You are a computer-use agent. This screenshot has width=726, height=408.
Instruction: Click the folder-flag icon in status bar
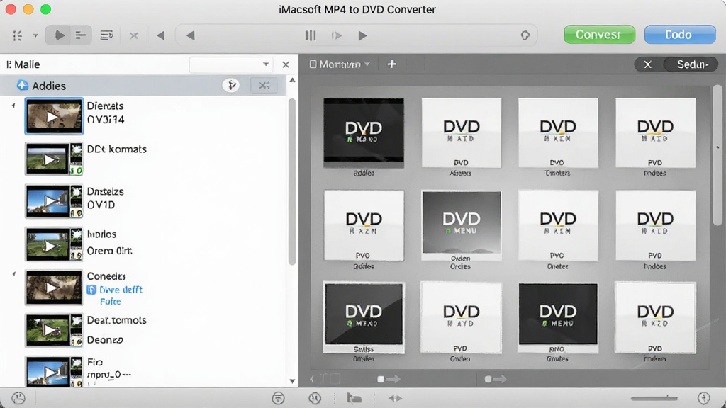click(354, 398)
